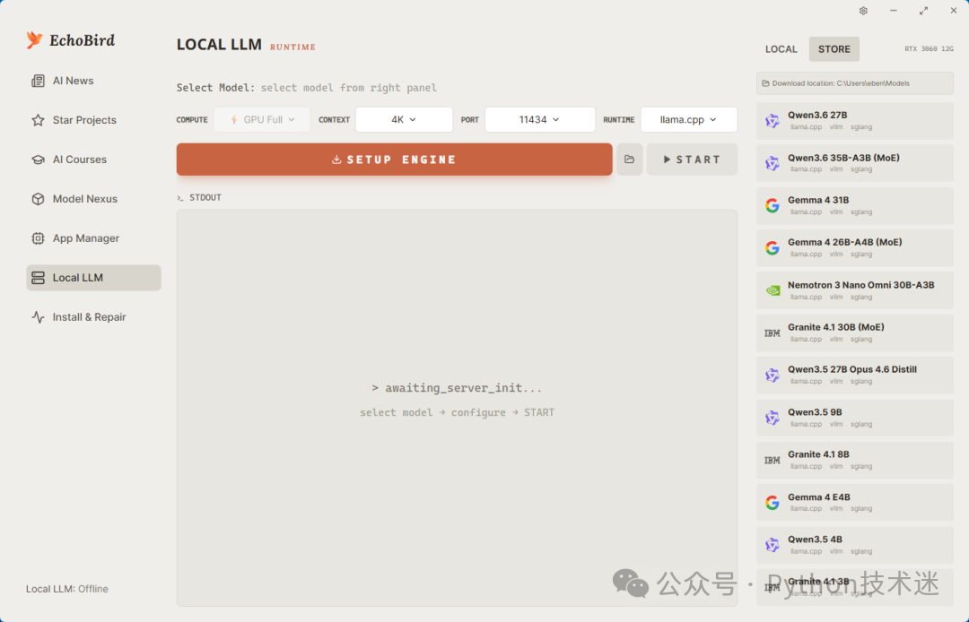
Task: Open the Star Projects page
Action: pos(93,120)
